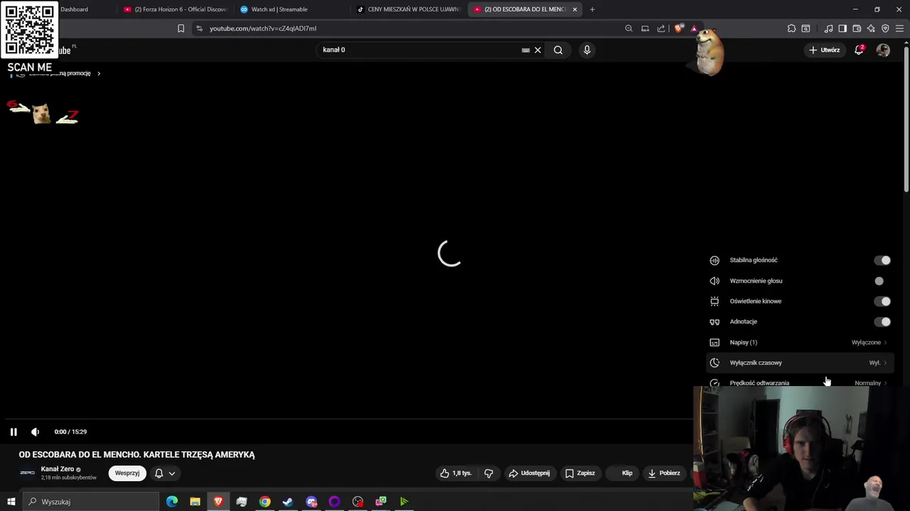This screenshot has height=511, width=910.
Task: Open Discord from the taskbar
Action: [x=311, y=502]
